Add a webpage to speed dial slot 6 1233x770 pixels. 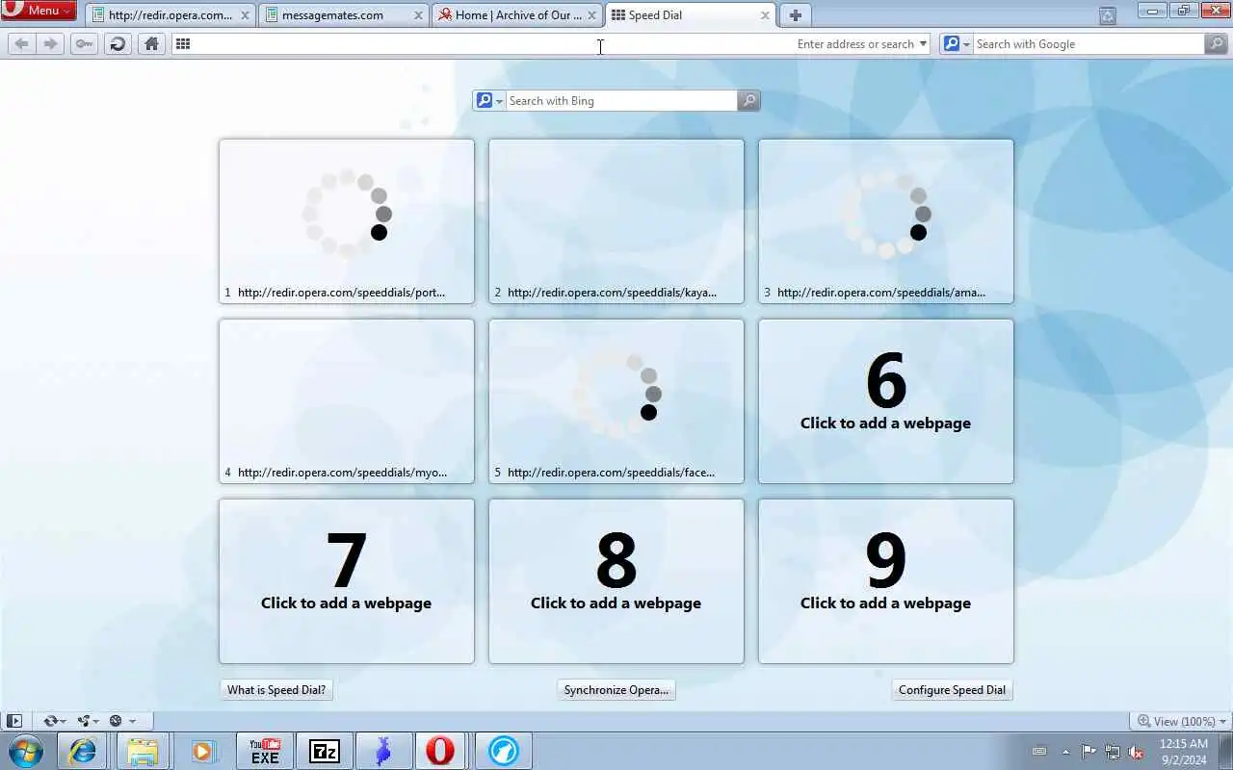tap(886, 401)
